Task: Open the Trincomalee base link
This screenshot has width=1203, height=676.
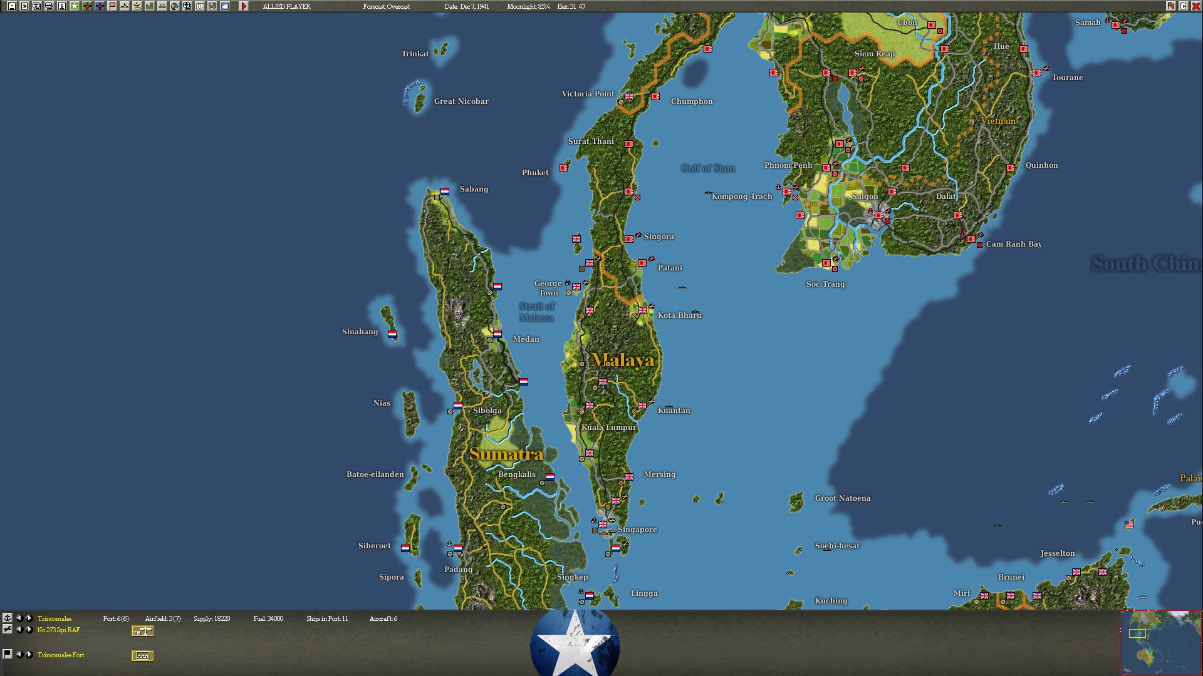Action: point(55,618)
